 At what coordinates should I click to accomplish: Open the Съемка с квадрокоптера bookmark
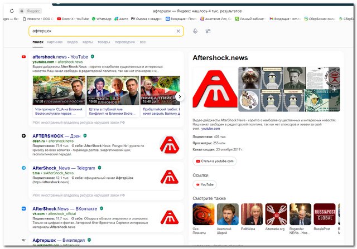pyautogui.click(x=146, y=19)
